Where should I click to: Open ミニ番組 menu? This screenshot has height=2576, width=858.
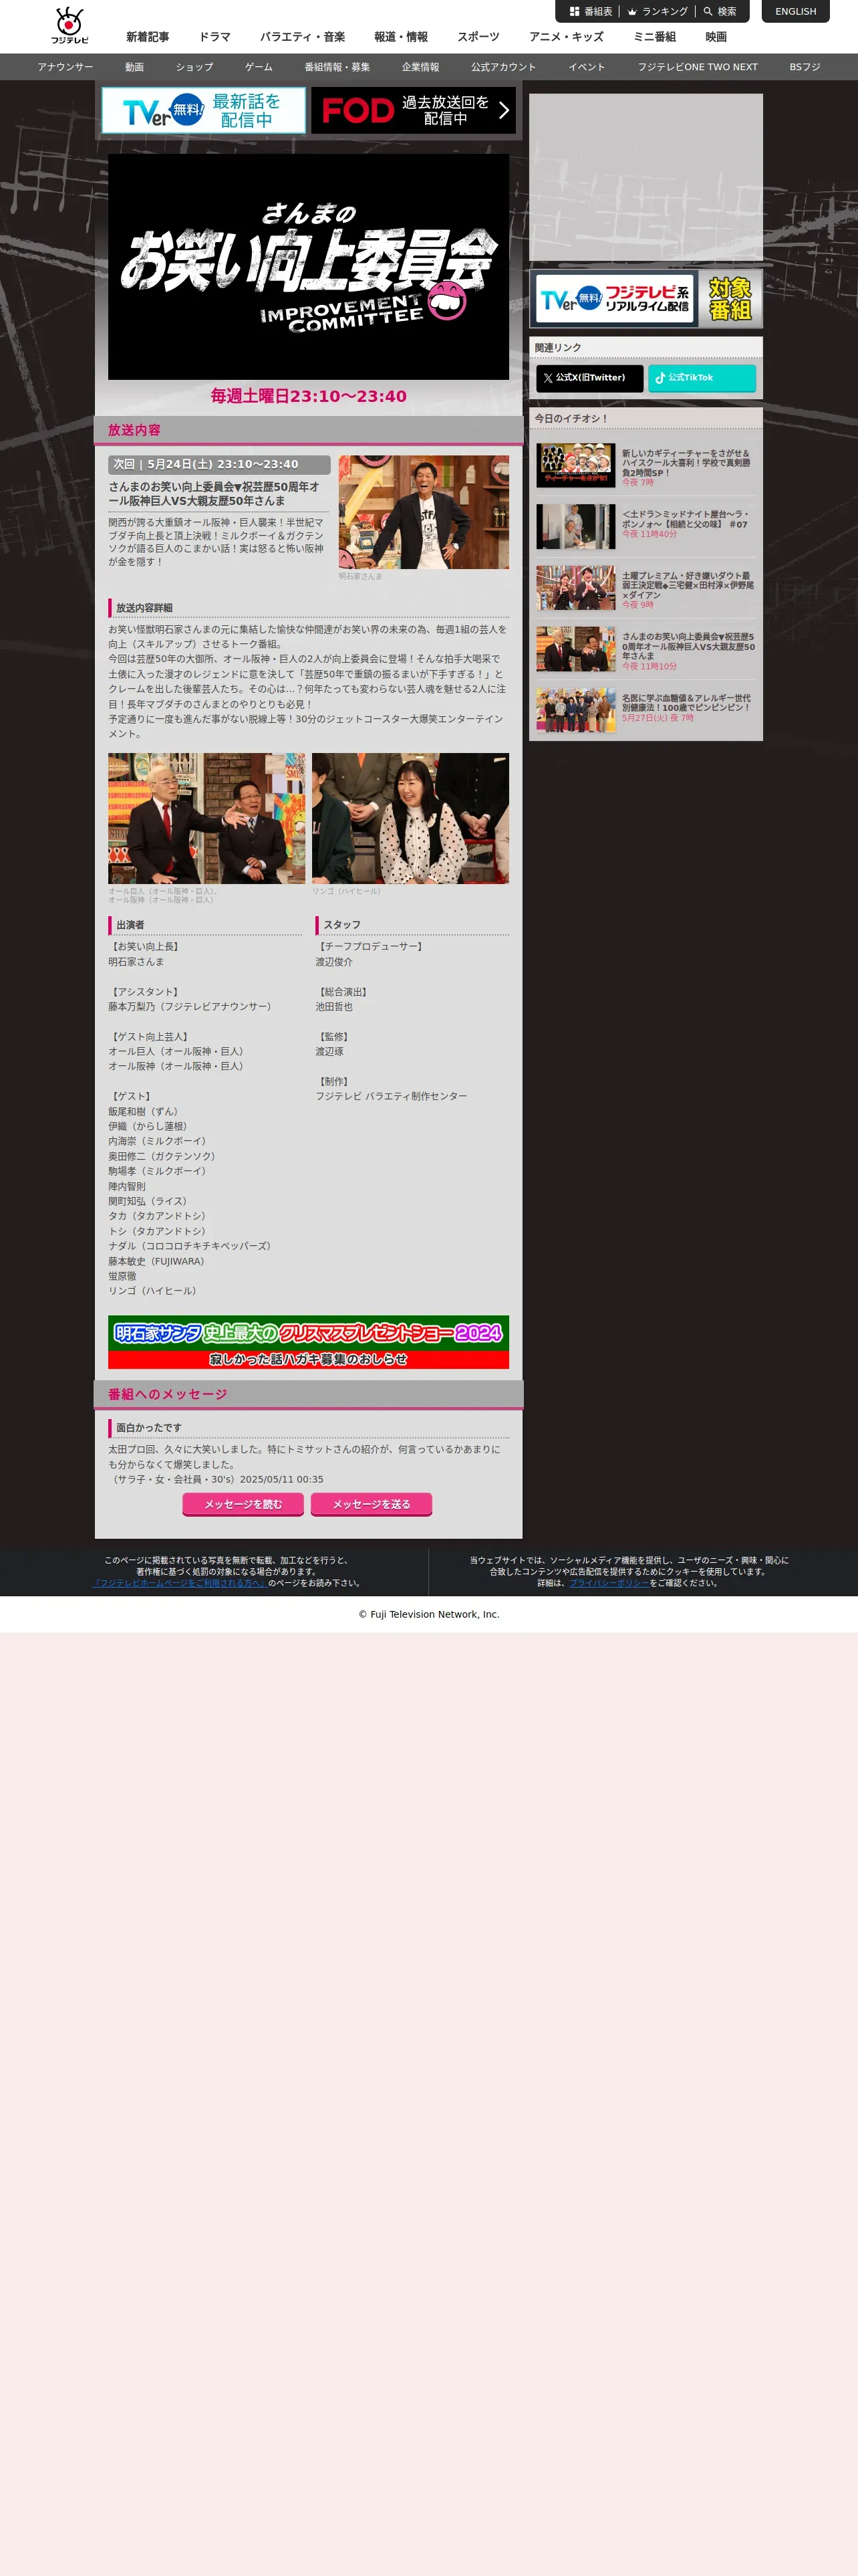(x=654, y=37)
